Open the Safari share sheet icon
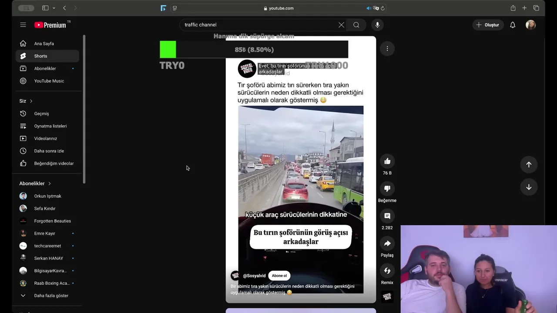 [513, 8]
